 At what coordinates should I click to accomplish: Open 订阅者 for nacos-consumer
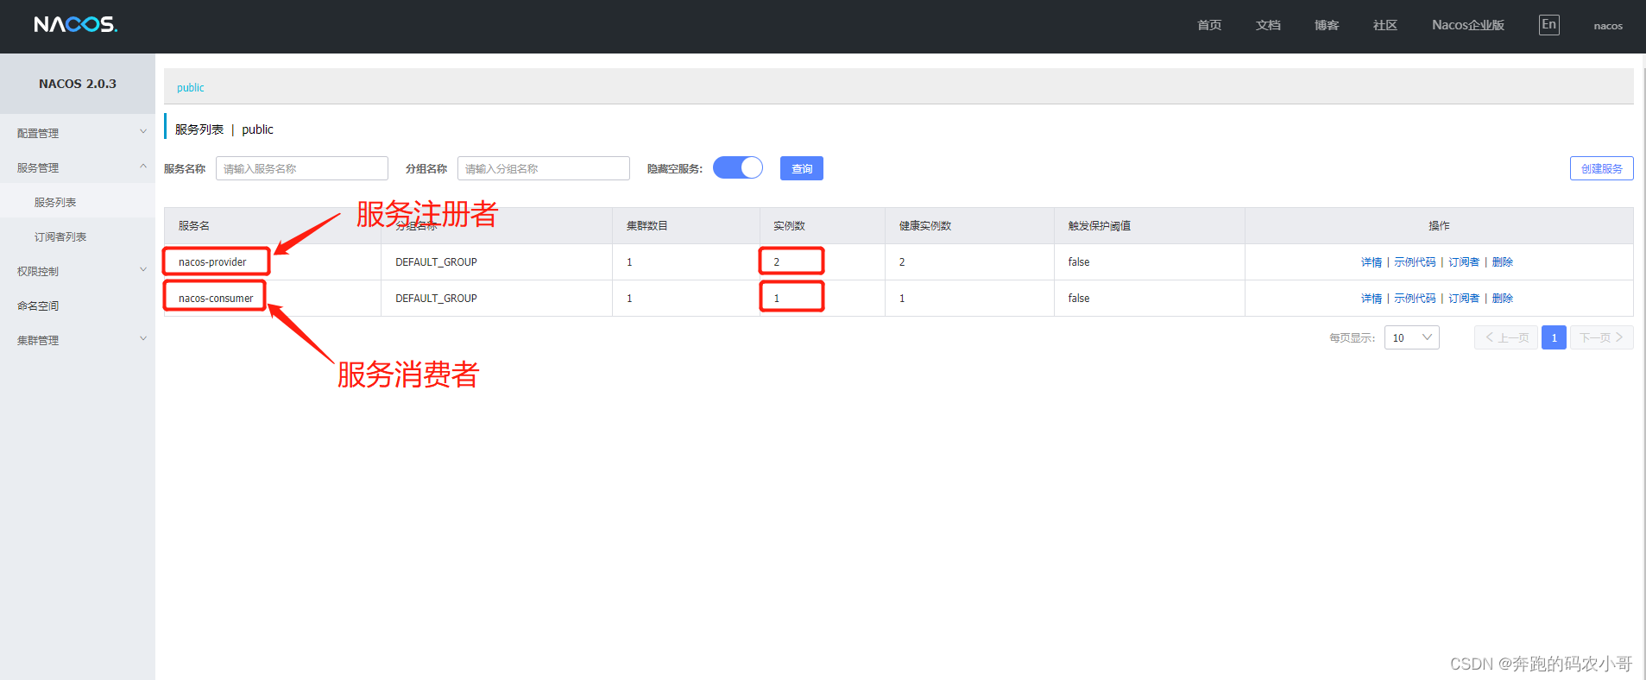coord(1464,299)
